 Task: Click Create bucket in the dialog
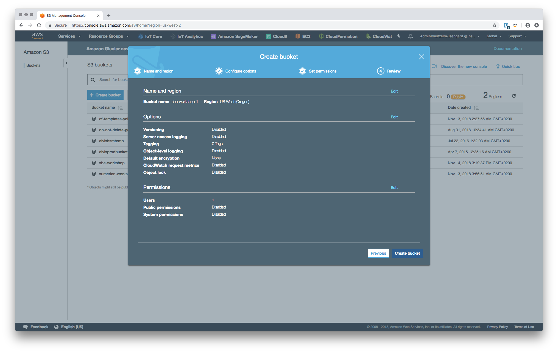(407, 253)
